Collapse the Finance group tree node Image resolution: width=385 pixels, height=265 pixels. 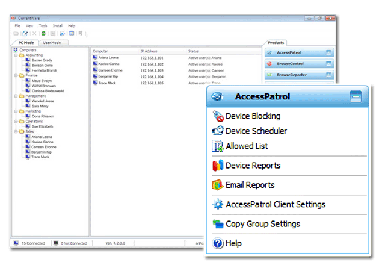(x=16, y=75)
